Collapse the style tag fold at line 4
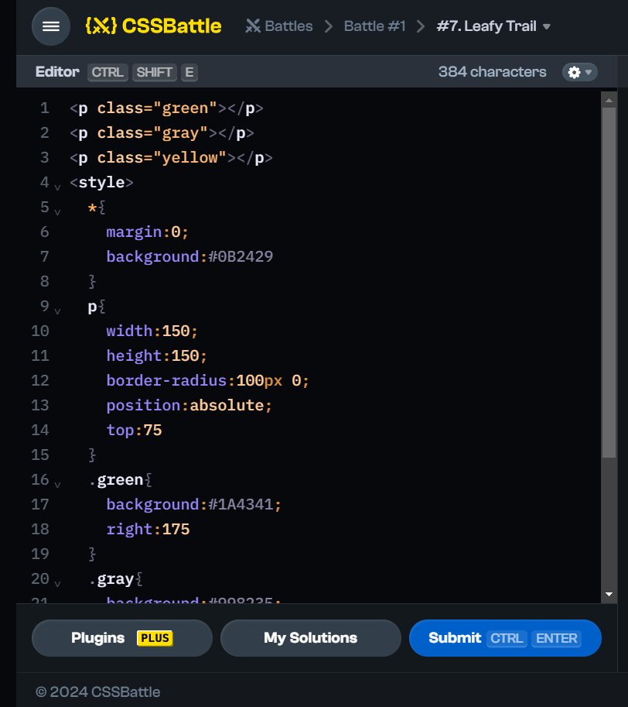Screen dimensions: 628x707 (x=58, y=186)
